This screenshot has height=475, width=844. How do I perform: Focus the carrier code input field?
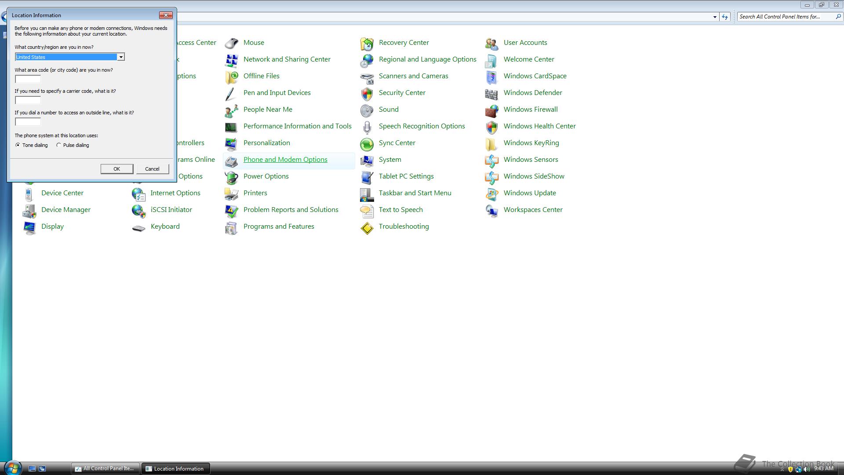28,100
